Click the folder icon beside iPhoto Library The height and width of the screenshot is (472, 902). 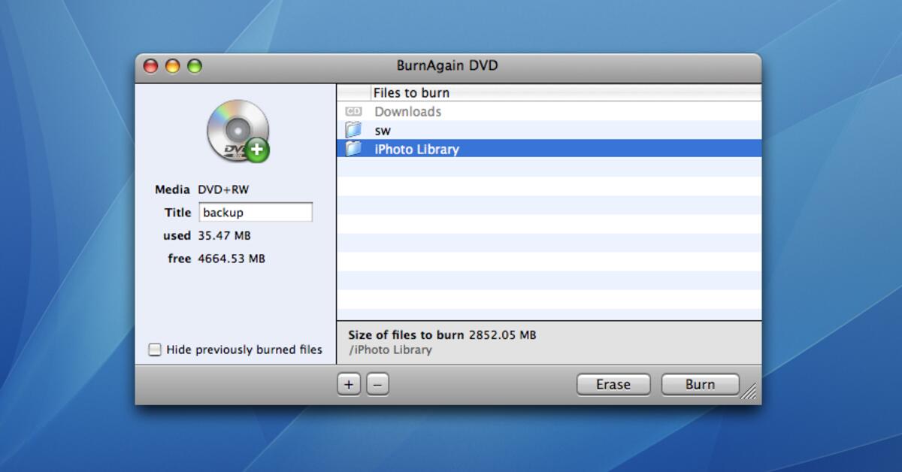coord(353,149)
